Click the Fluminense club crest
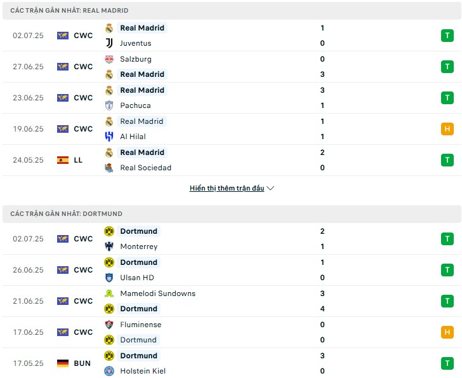 click(x=109, y=325)
